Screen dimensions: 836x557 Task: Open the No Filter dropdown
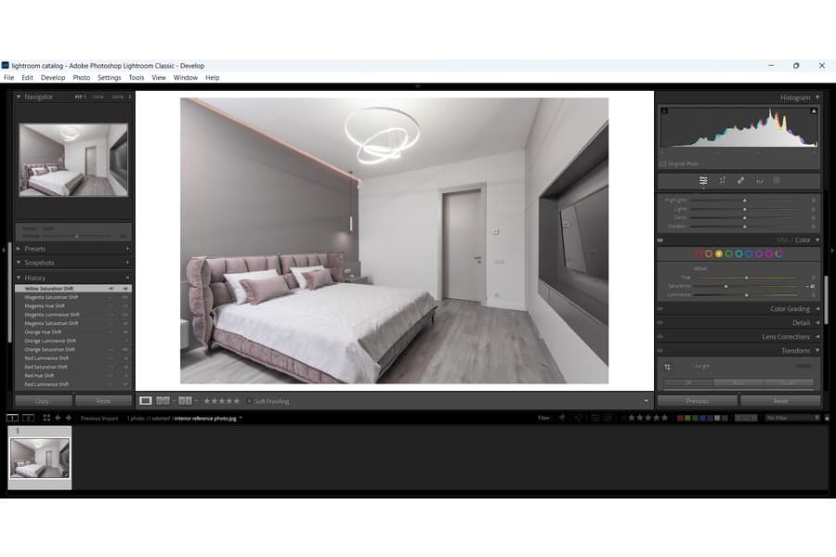pos(792,418)
